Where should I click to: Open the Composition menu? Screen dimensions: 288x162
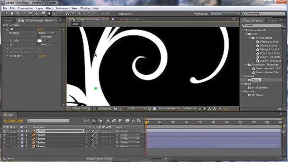click(x=26, y=8)
